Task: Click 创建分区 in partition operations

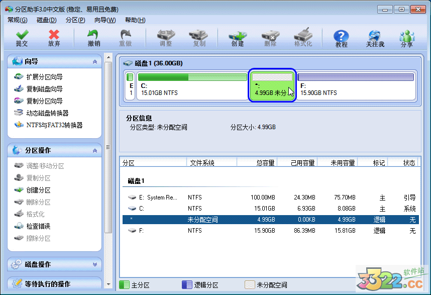Action: click(38, 190)
